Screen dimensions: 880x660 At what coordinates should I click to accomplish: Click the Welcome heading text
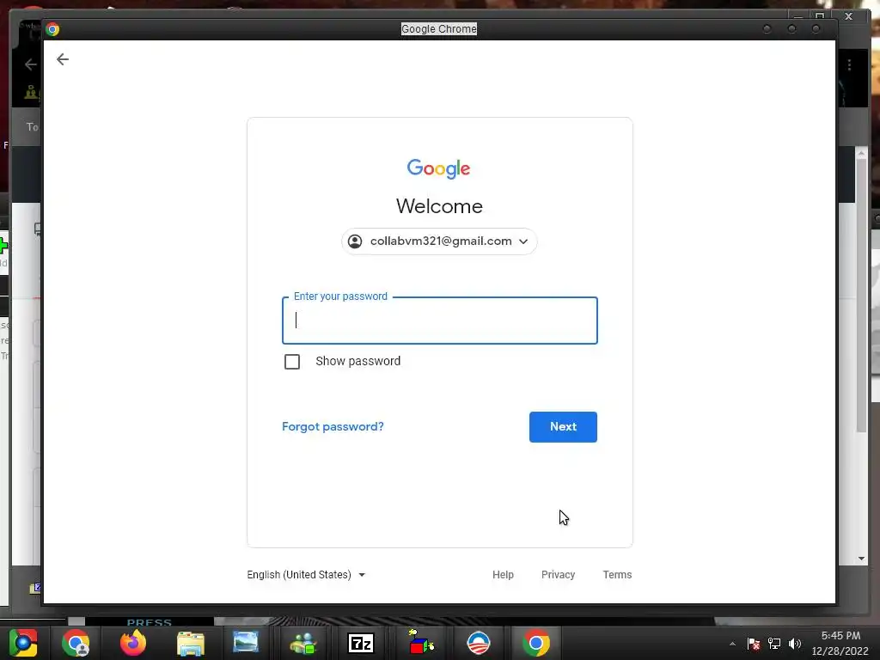(439, 206)
